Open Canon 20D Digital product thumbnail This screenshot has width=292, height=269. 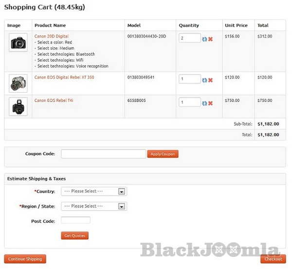pyautogui.click(x=18, y=42)
